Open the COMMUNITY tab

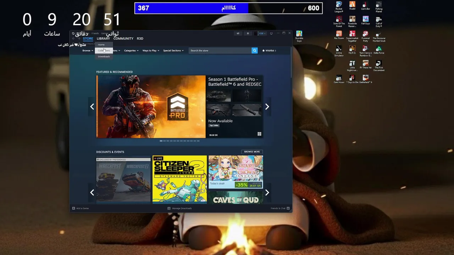[x=123, y=39]
